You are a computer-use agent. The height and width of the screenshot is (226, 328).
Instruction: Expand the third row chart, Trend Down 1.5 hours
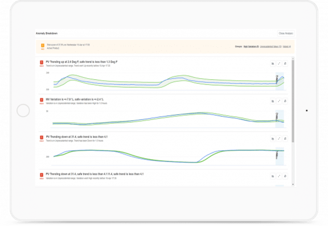279,139
